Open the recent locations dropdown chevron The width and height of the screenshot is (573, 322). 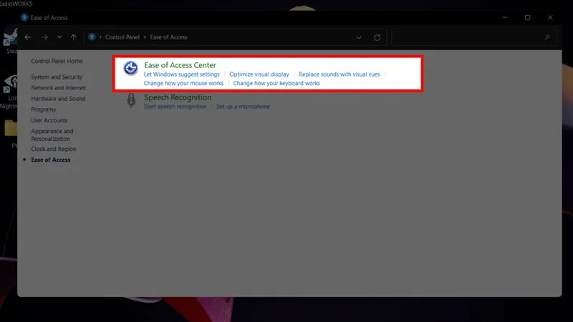(59, 37)
